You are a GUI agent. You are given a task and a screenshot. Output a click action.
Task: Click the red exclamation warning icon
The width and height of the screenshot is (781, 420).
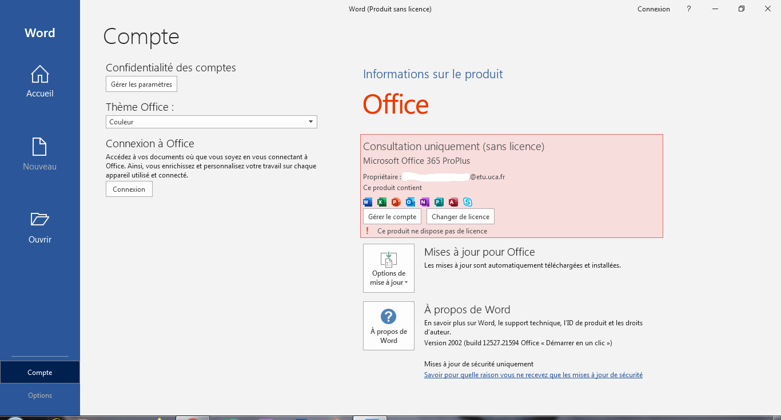(368, 231)
